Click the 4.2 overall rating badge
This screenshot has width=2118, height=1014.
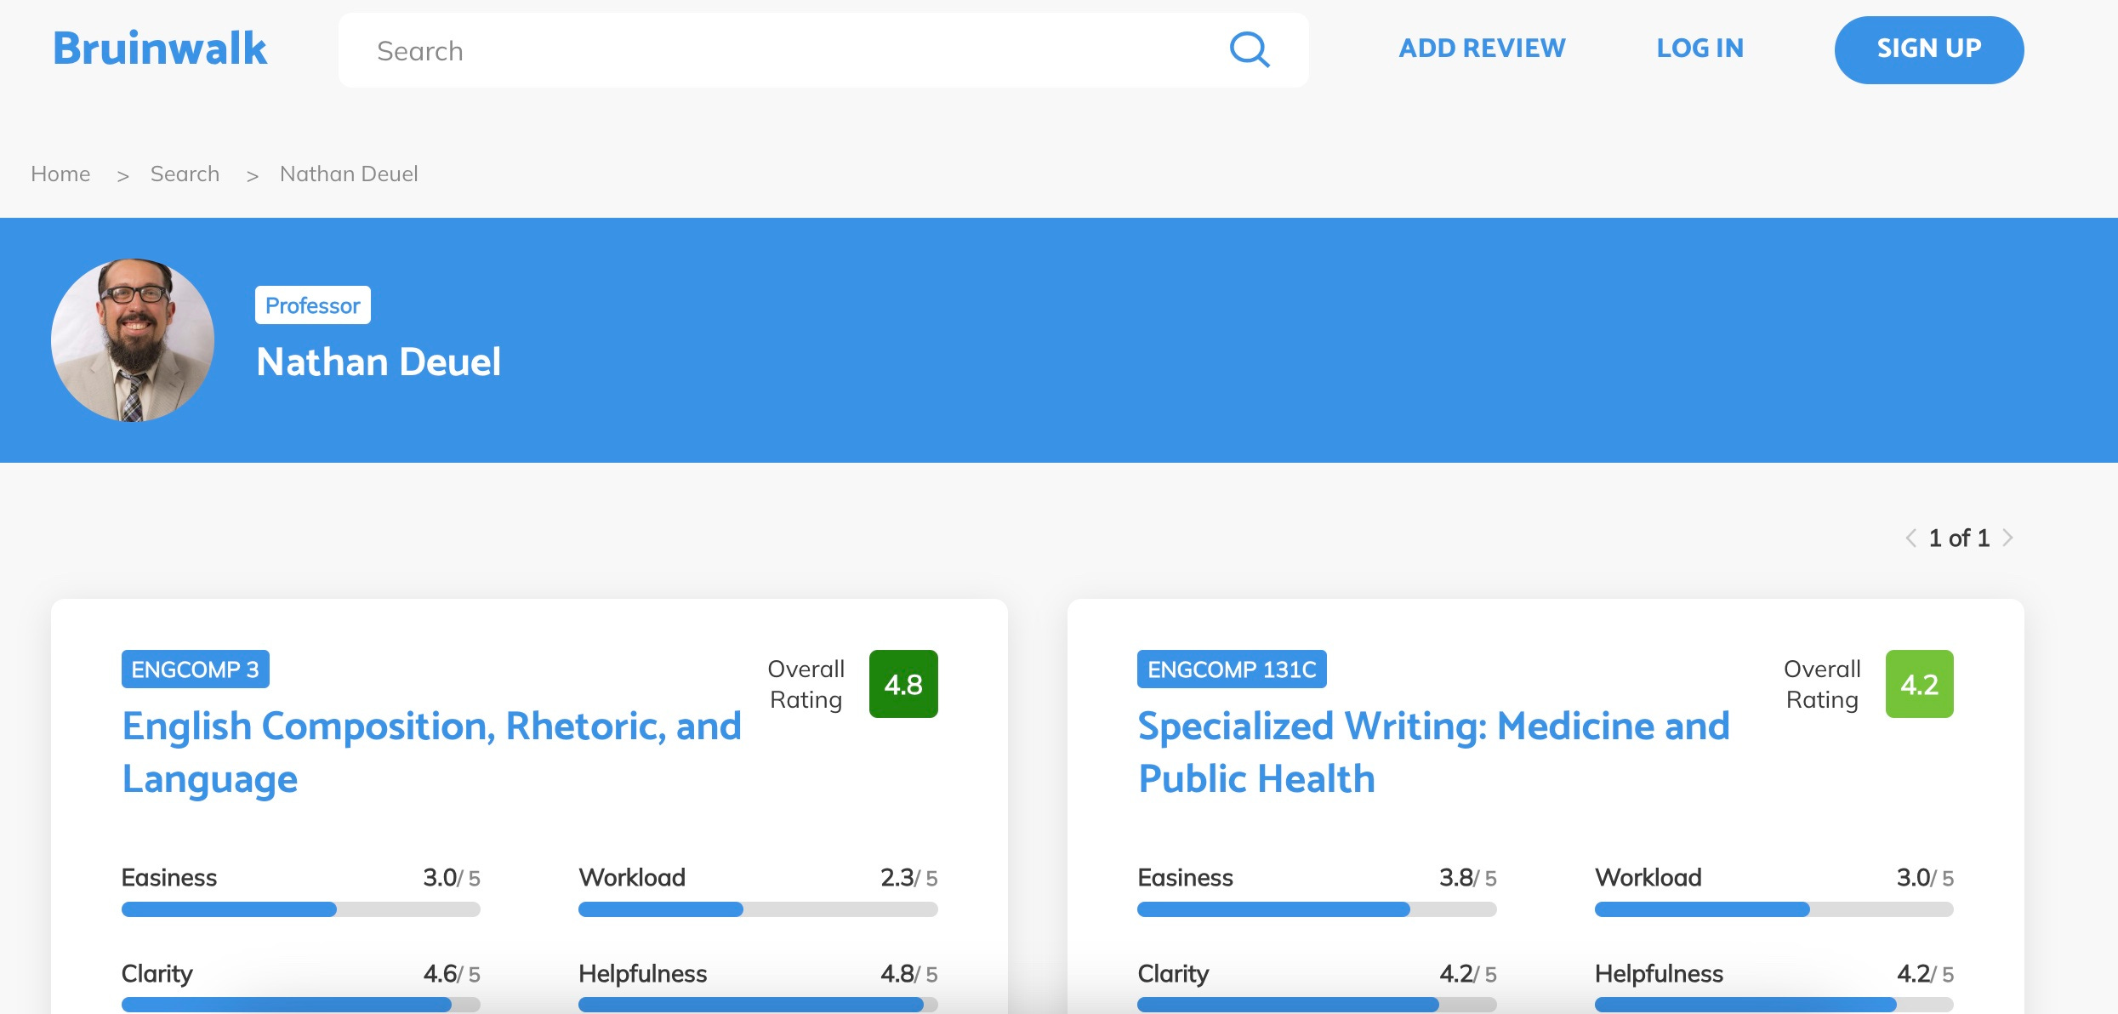[x=1919, y=684]
